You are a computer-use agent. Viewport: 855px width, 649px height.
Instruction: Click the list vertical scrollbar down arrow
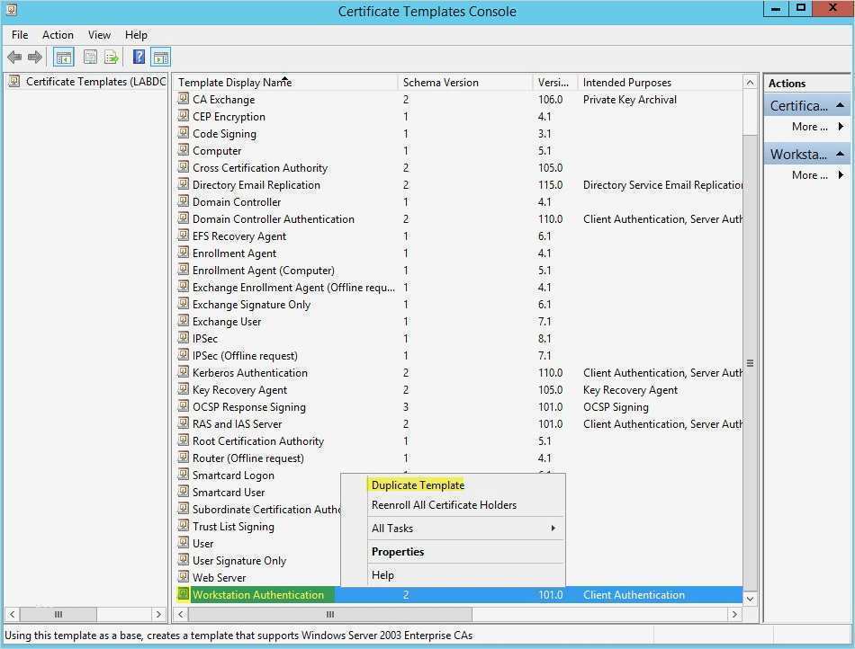[750, 599]
